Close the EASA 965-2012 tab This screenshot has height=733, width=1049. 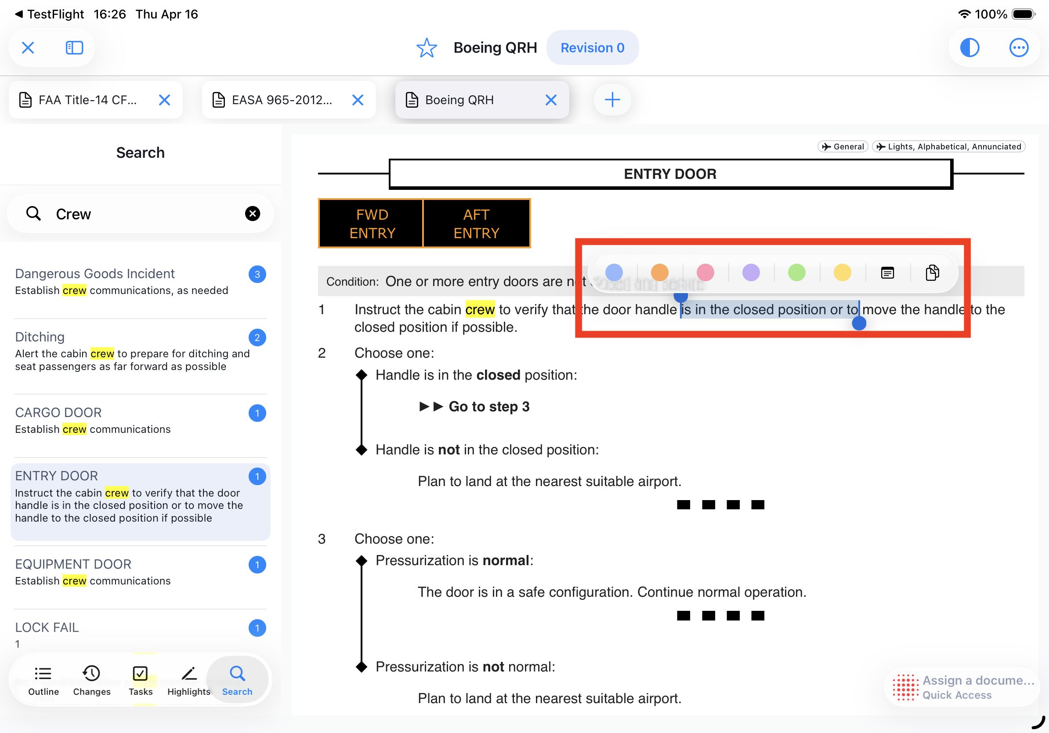tap(358, 100)
